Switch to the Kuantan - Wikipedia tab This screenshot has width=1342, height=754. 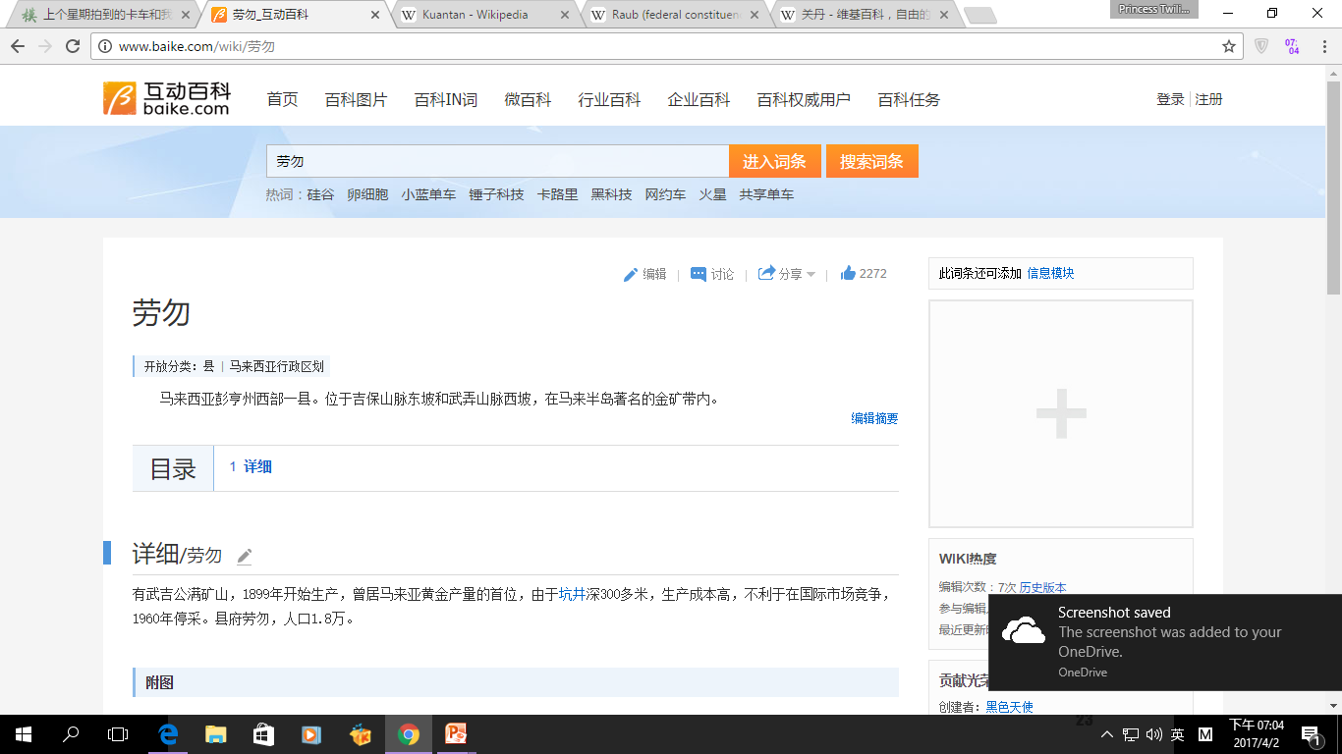point(476,15)
